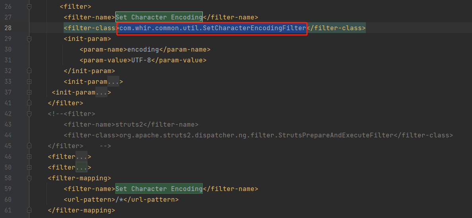
Task: Click fold end marker on line 61
Action: tap(29, 210)
